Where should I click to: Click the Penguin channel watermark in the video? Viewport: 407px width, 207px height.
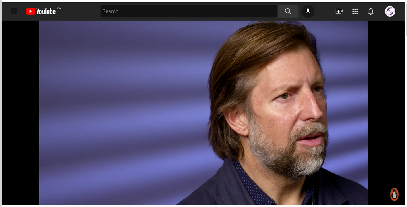coord(394,194)
